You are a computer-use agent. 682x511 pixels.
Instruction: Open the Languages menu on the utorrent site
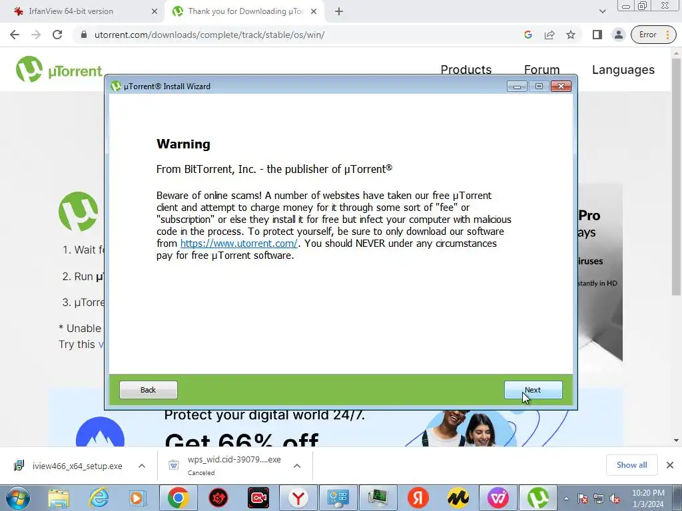[623, 69]
